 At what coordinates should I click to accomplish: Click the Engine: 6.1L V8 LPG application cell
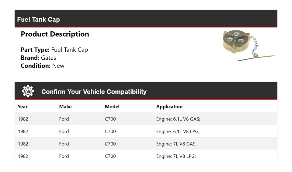point(178,132)
